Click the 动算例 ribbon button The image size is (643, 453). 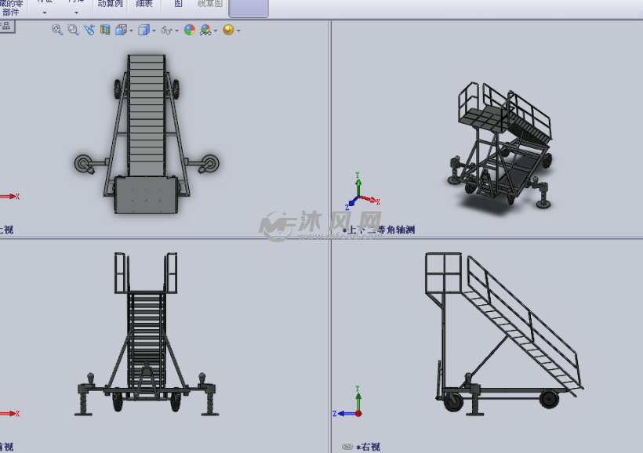pyautogui.click(x=110, y=5)
